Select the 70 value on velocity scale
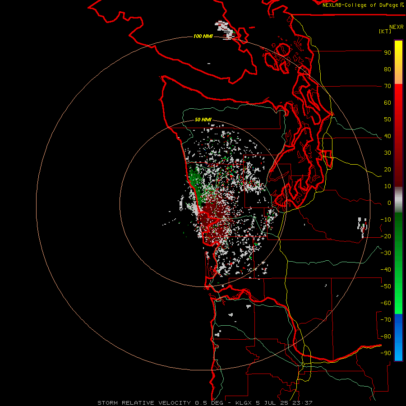This screenshot has height=406, width=406. (x=388, y=86)
